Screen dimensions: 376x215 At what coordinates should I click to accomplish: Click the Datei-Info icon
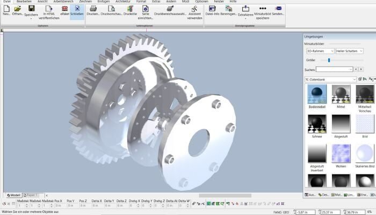(x=213, y=9)
